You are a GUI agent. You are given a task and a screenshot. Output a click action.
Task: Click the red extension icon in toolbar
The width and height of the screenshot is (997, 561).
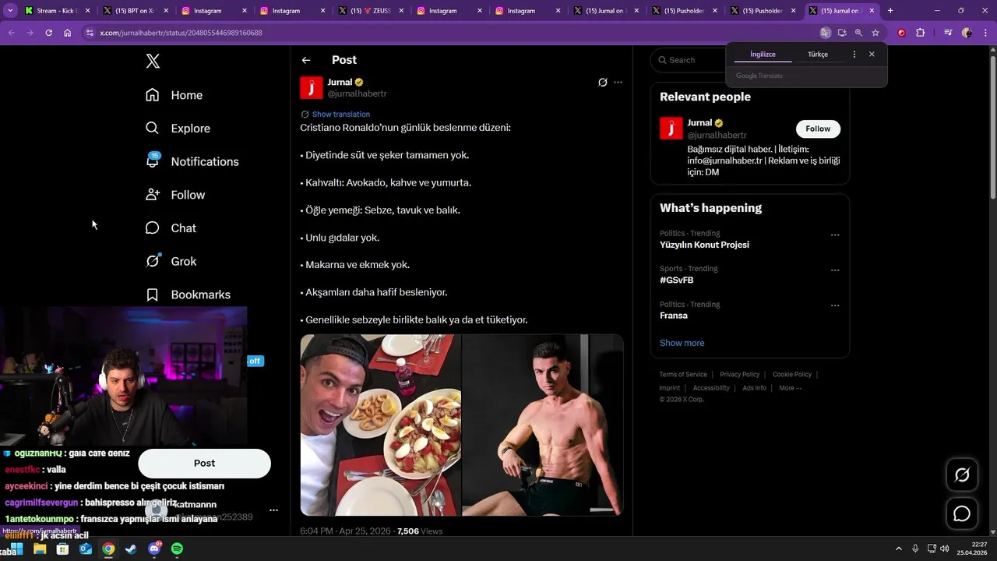(902, 33)
